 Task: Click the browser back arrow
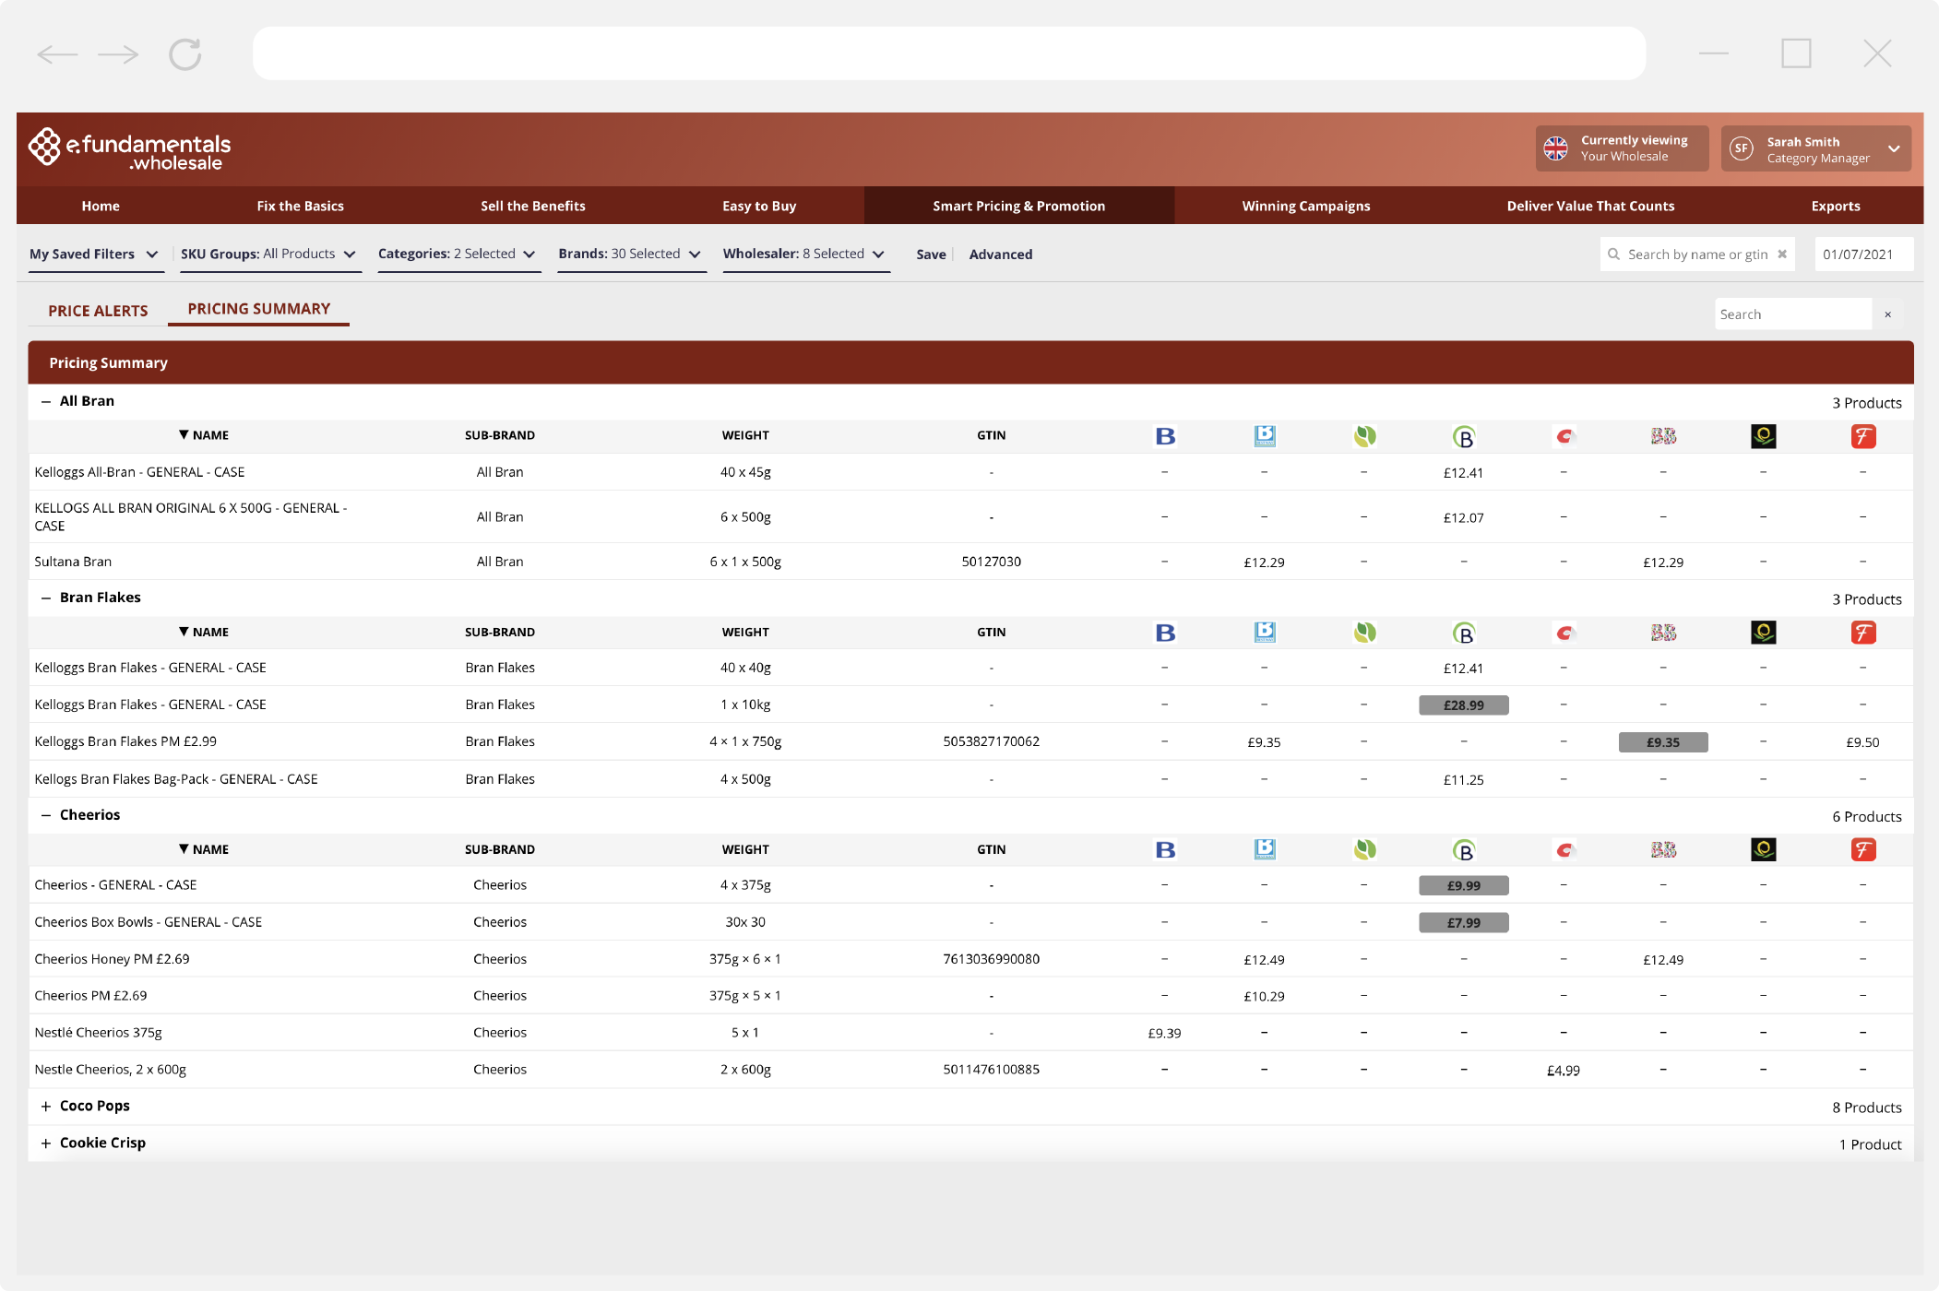[x=57, y=54]
